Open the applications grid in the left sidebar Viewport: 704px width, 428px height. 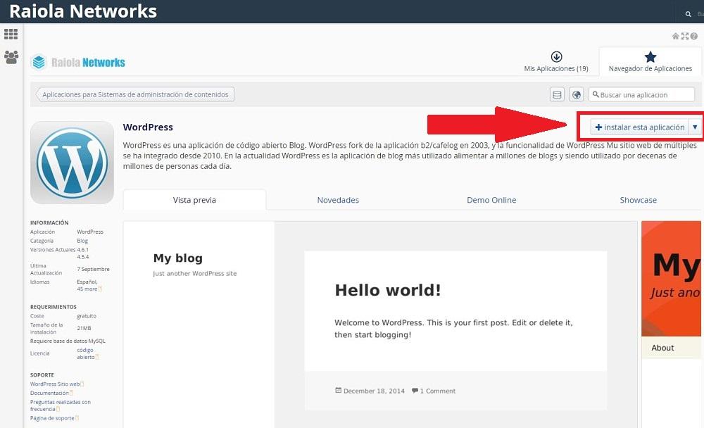coord(10,34)
